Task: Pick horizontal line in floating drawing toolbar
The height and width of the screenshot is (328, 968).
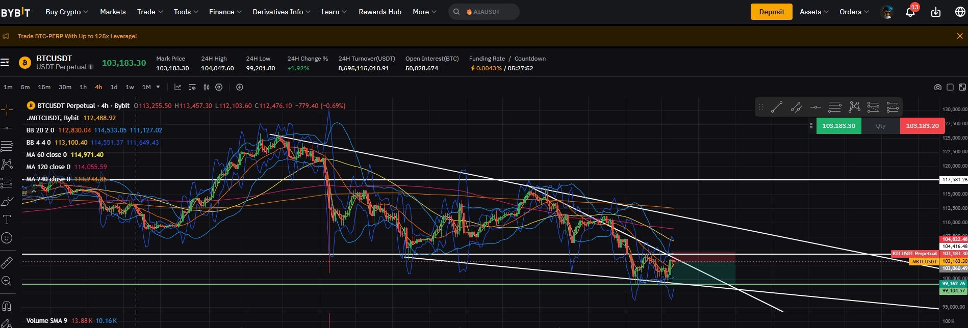Action: click(x=816, y=107)
